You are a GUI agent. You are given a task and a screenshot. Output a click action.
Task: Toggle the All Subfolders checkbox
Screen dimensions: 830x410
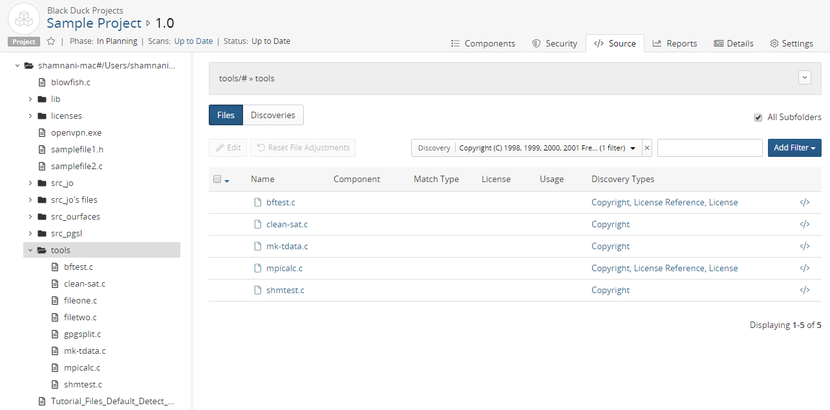point(758,118)
